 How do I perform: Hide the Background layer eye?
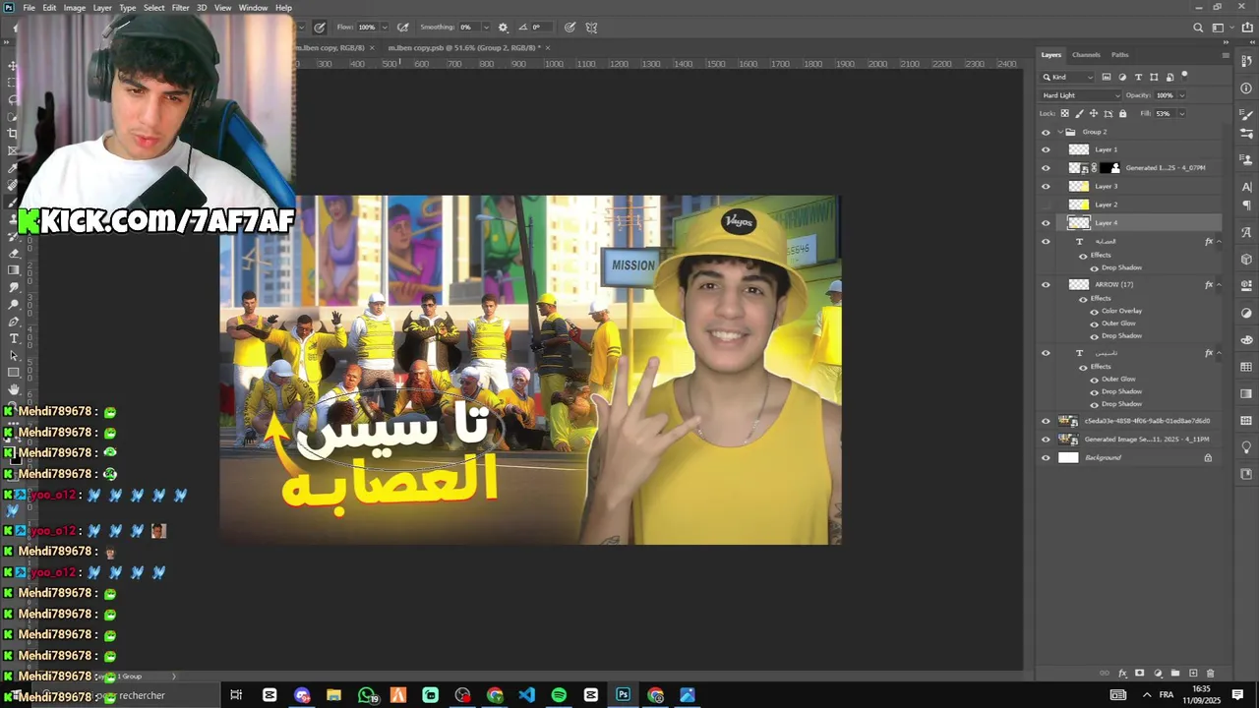[x=1046, y=458]
